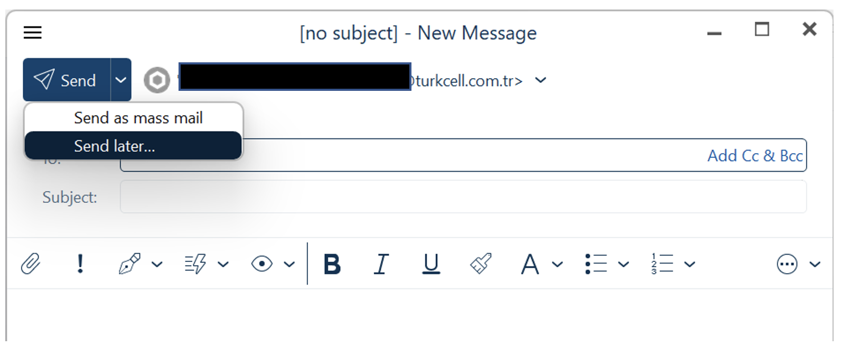
Task: Open the hamburger menu icon
Action: [32, 33]
